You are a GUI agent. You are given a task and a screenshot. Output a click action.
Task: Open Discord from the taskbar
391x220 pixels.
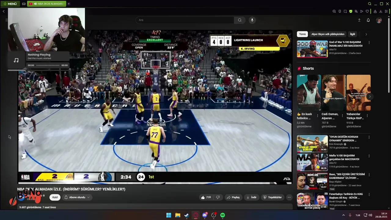click(x=205, y=215)
